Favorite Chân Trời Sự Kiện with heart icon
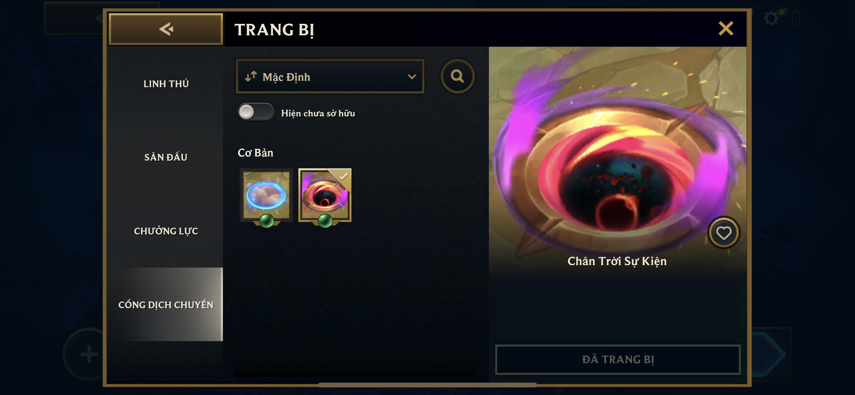 coord(723,233)
